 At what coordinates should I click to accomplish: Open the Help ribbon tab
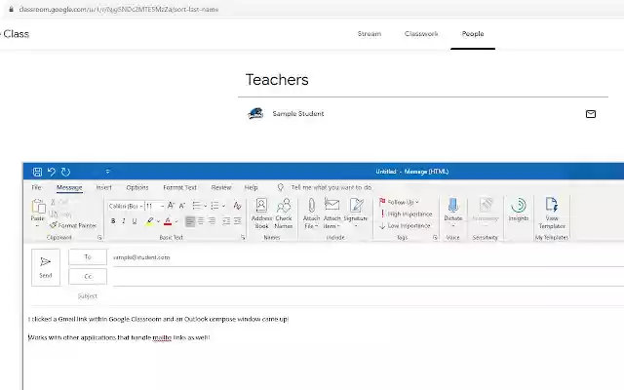click(x=252, y=187)
